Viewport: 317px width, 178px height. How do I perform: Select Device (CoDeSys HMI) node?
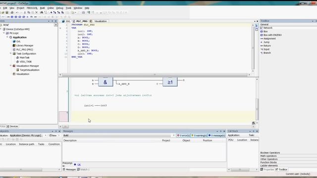(x=18, y=29)
